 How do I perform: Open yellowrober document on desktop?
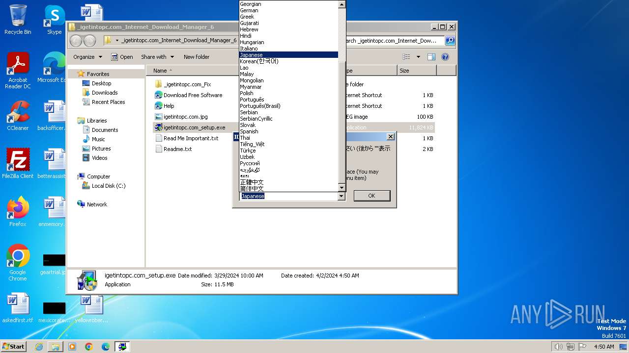coord(91,308)
